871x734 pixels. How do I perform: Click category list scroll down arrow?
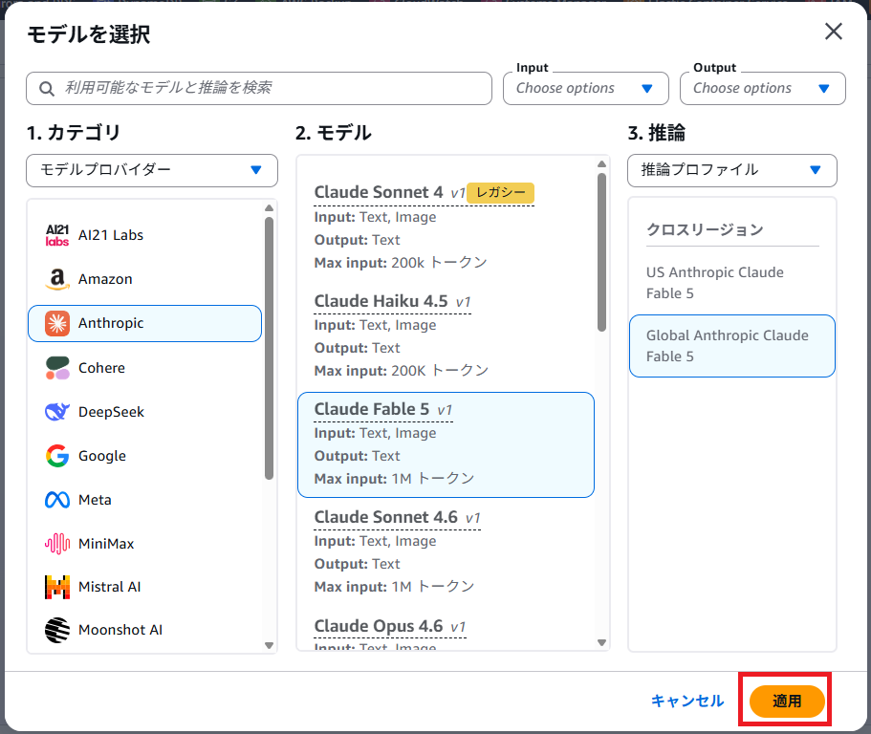[270, 645]
